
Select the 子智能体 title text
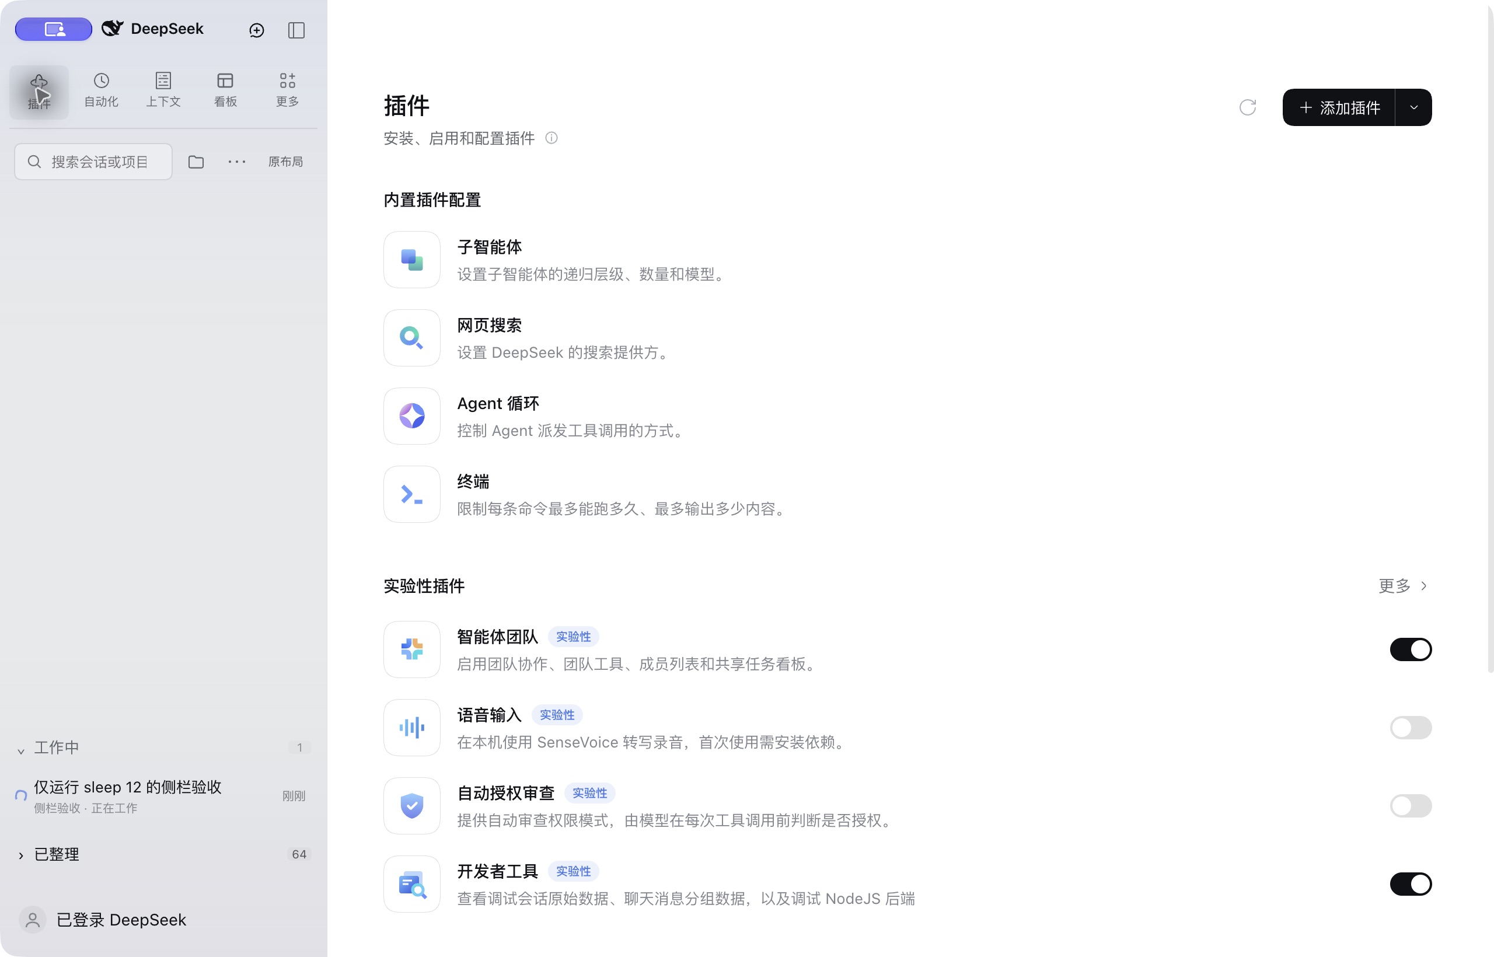tap(490, 247)
